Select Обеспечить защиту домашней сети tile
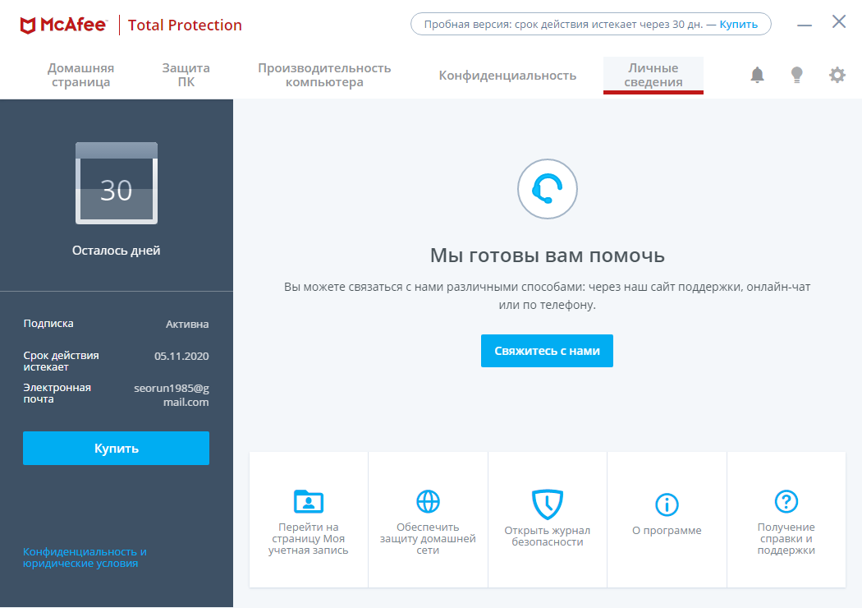The height and width of the screenshot is (608, 862). [428, 520]
